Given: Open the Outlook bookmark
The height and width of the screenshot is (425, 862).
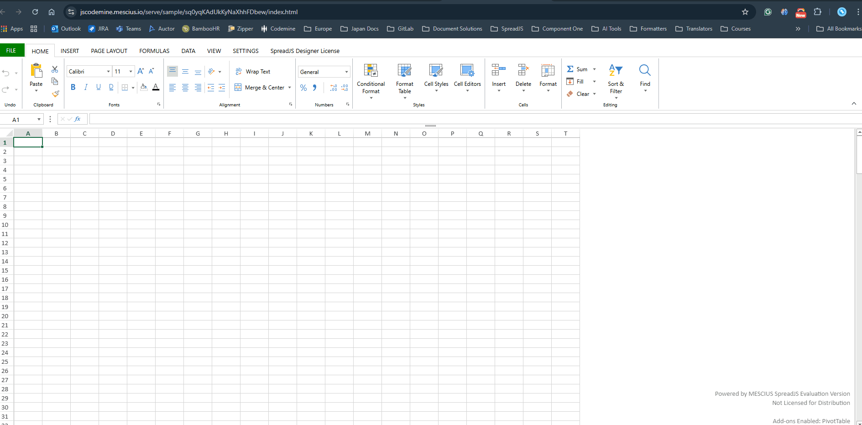Looking at the screenshot, I should 66,29.
